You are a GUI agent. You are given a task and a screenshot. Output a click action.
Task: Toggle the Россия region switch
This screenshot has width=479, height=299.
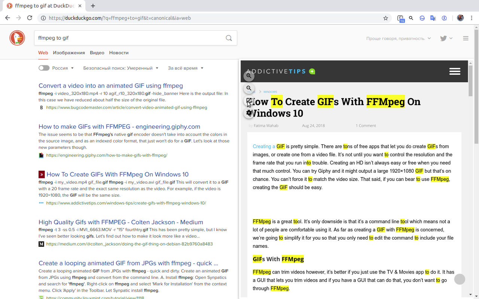click(x=44, y=68)
